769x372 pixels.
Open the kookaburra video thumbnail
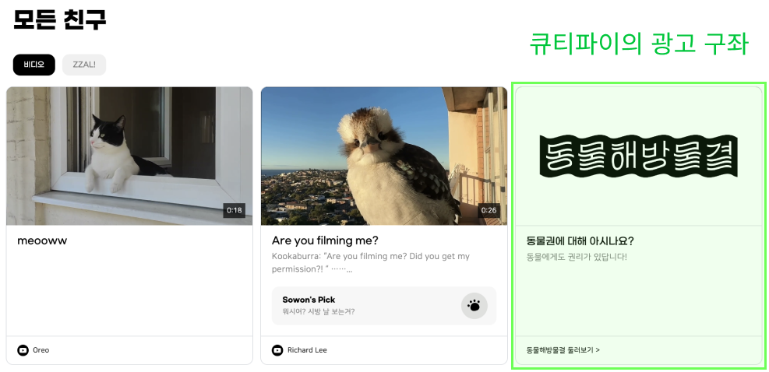click(384, 156)
